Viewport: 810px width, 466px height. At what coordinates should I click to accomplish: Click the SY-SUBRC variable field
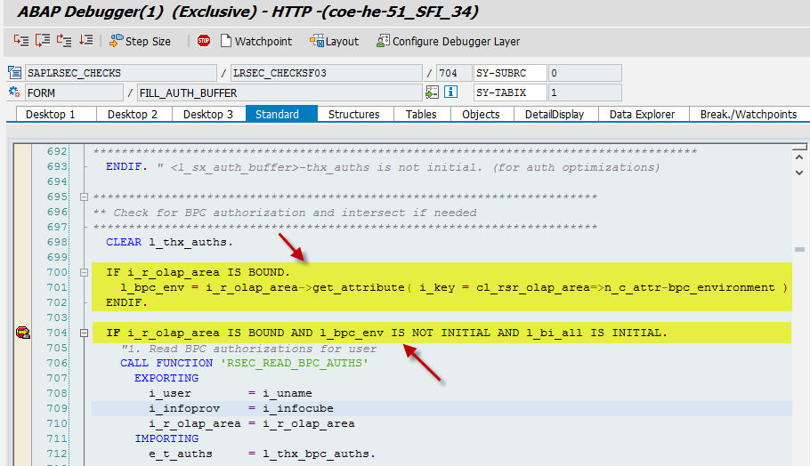pyautogui.click(x=510, y=73)
